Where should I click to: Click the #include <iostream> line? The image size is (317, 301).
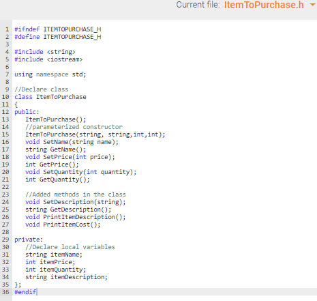click(x=48, y=59)
